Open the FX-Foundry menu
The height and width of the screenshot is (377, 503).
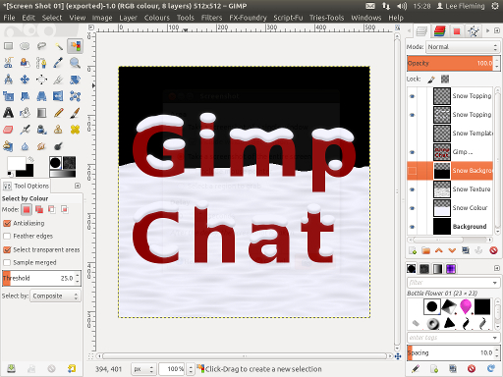point(248,18)
